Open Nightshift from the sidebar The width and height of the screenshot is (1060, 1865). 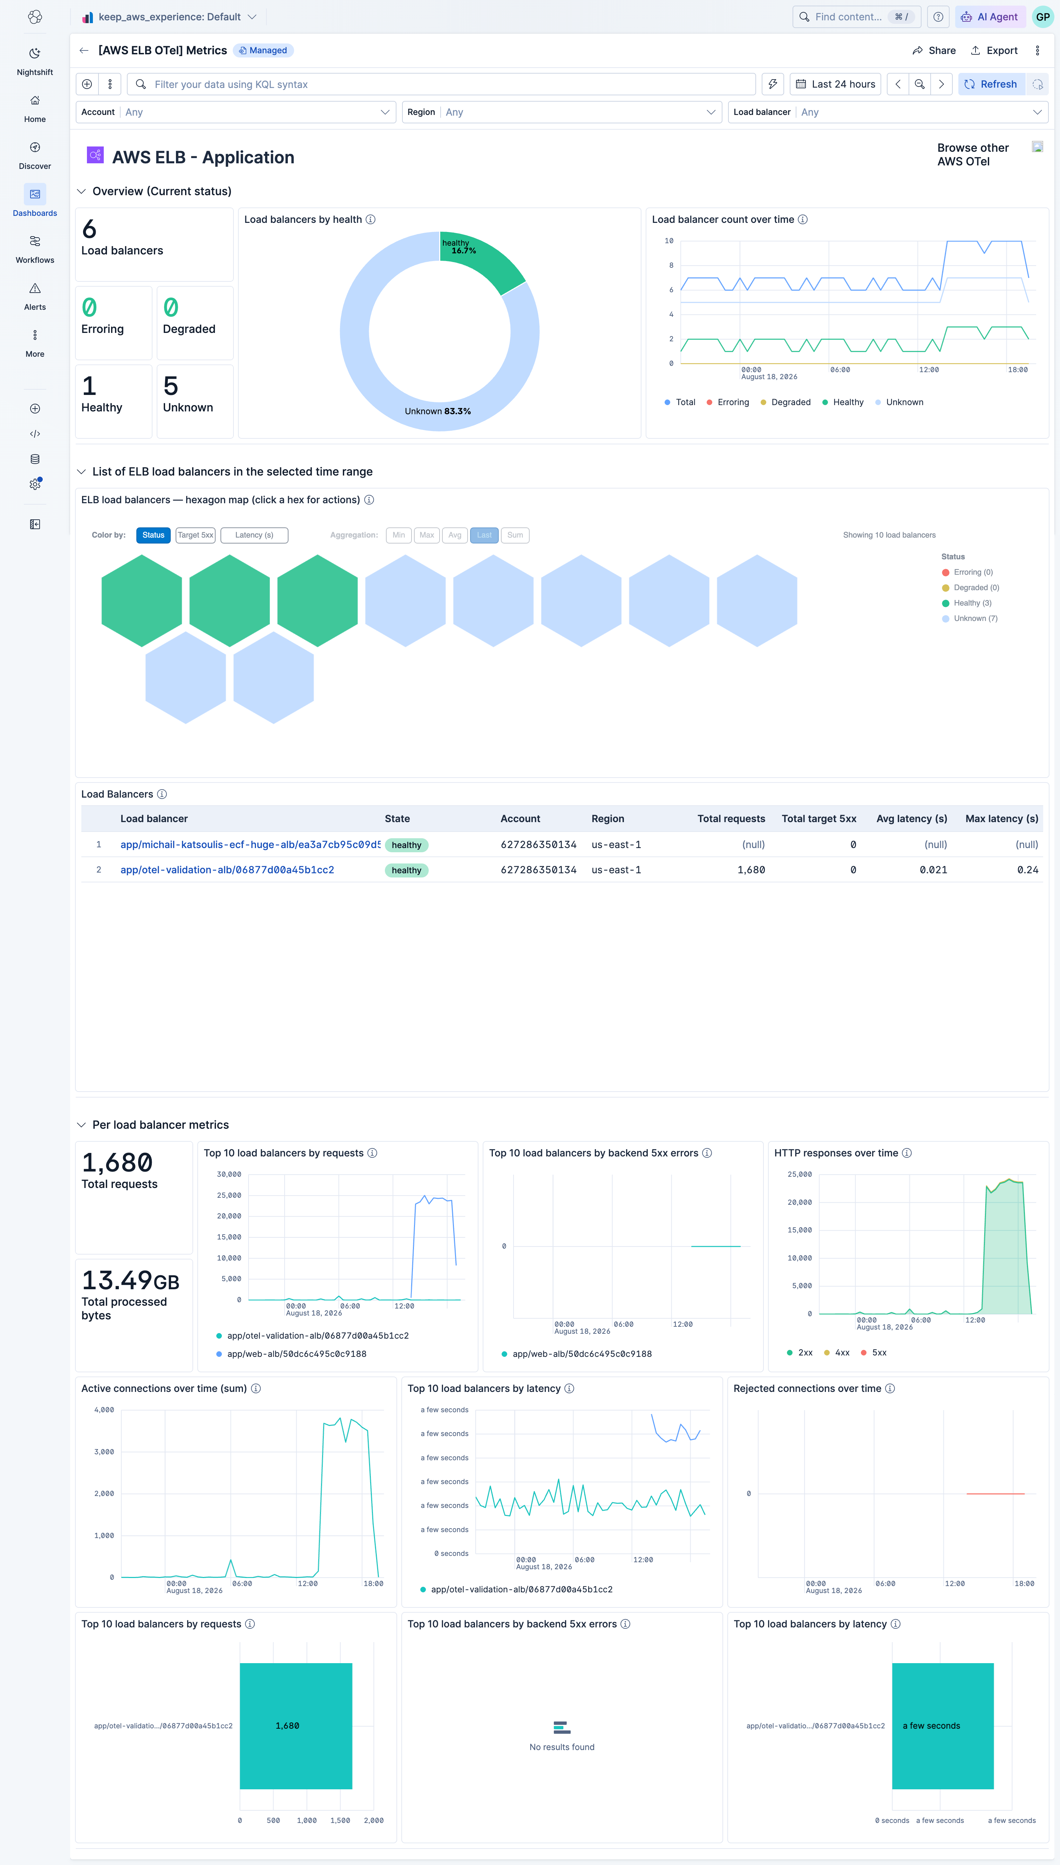[34, 61]
